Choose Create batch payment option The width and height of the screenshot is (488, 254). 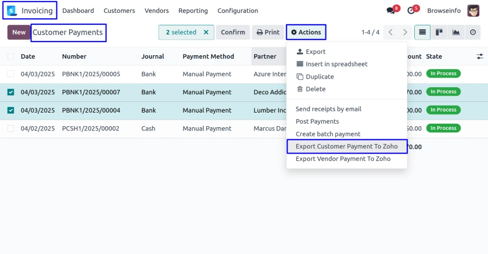(328, 134)
